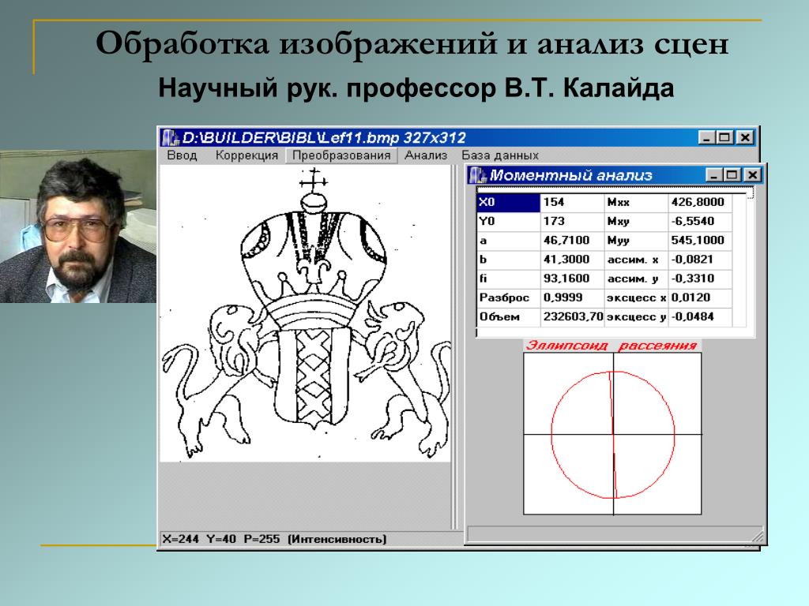Open the Коррекция menu

click(x=246, y=155)
